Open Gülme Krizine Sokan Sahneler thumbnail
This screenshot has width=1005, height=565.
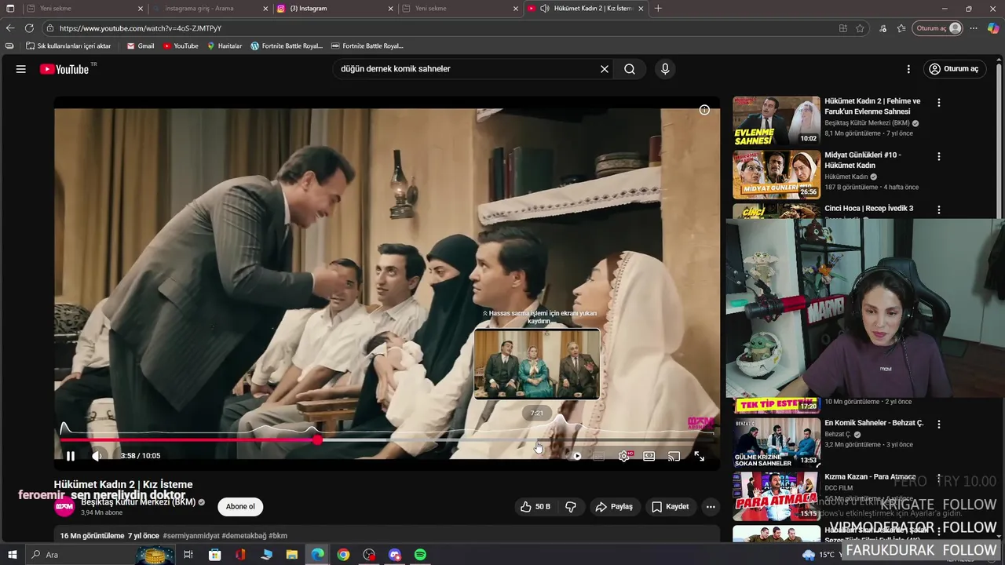click(777, 442)
